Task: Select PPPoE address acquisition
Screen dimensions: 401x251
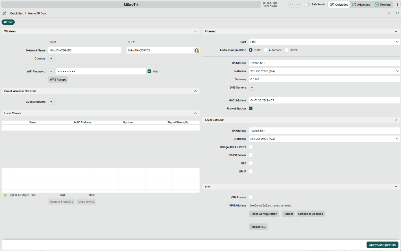Action: tap(287, 50)
